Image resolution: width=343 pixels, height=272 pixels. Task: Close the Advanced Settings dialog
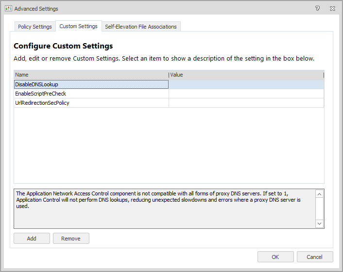tap(332, 8)
